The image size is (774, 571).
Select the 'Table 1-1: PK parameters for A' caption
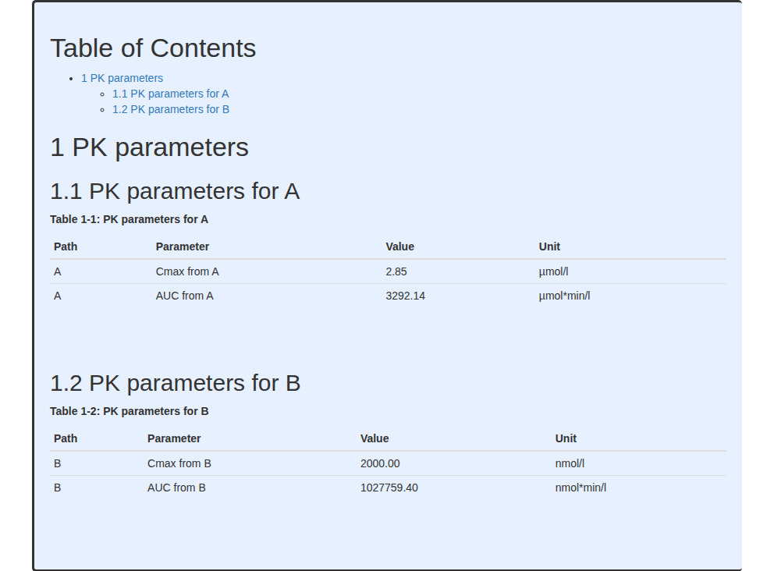point(129,219)
